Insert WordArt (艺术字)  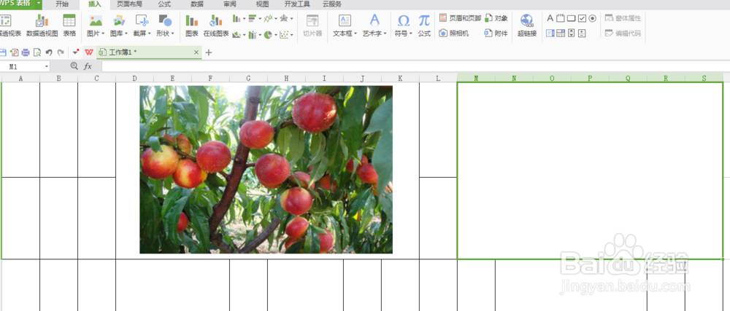click(374, 25)
